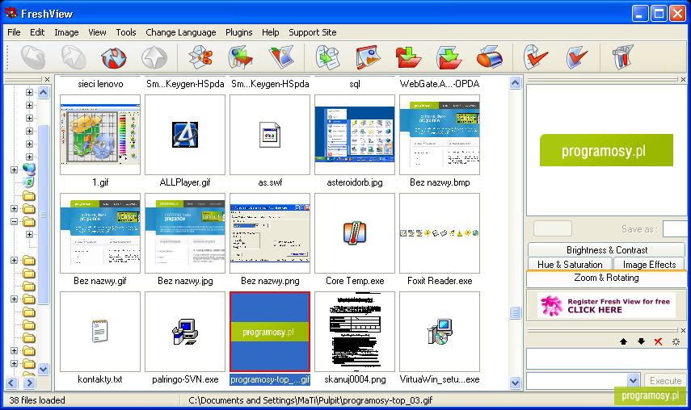This screenshot has height=410, width=691.
Task: Click the slideshow picture frame toolbar icon
Action: click(x=368, y=57)
